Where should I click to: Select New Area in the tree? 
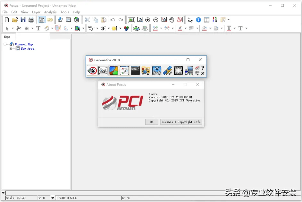tap(27, 49)
